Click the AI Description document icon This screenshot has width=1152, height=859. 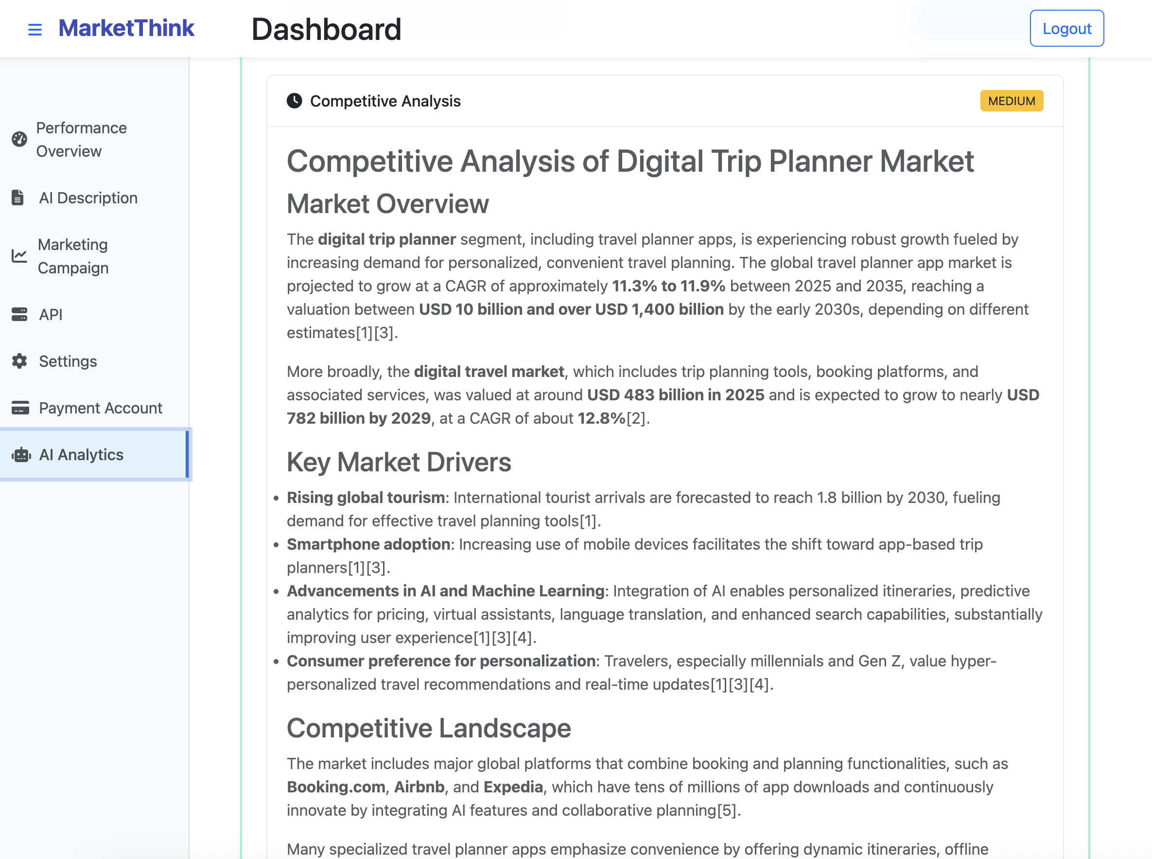(x=17, y=197)
